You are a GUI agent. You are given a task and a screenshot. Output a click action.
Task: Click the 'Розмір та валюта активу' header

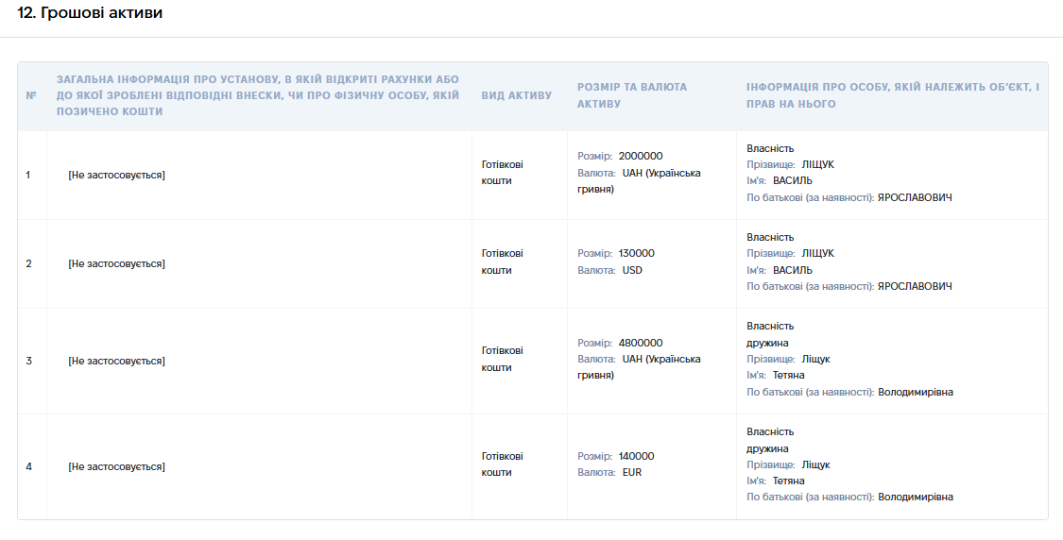(632, 95)
